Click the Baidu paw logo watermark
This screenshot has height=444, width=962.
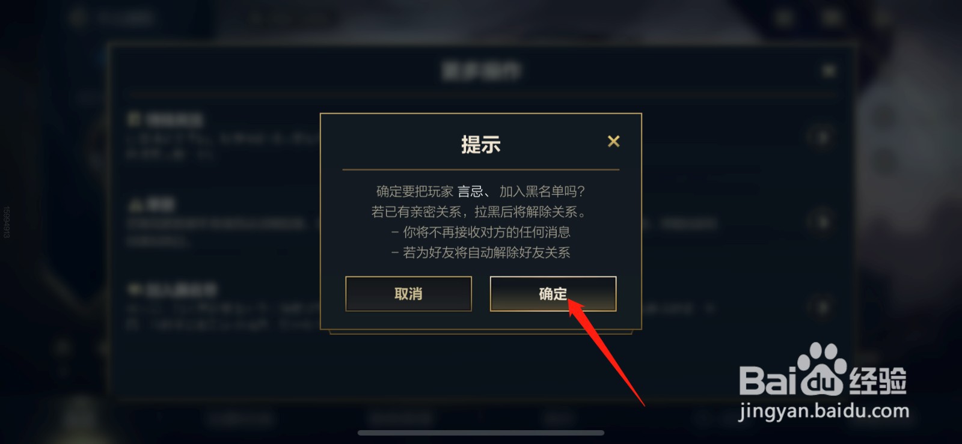(x=821, y=369)
